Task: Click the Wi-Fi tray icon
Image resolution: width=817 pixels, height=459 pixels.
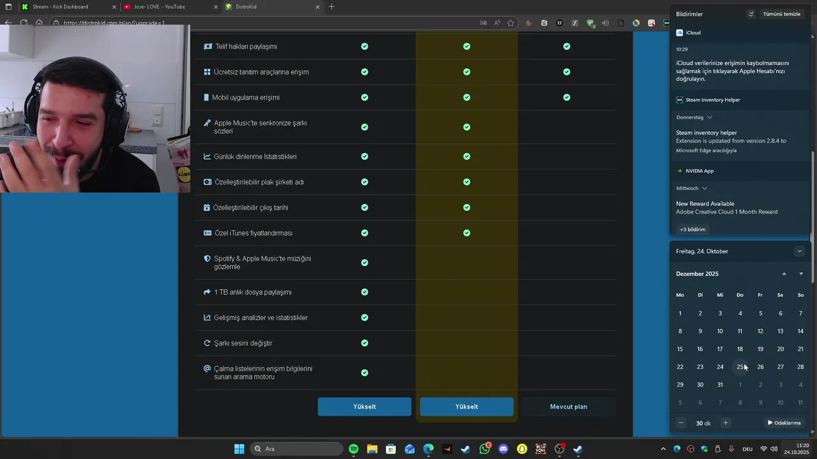Action: 763,449
